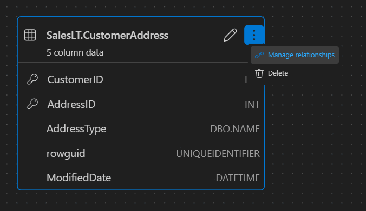Click the trash can icon beside Delete
This screenshot has height=211, width=366.
tap(259, 73)
